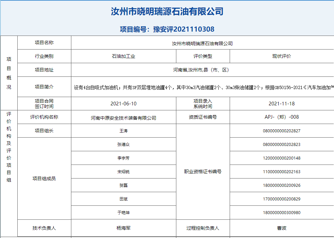This screenshot has width=334, height=238.
Task: Click the 项目录入系统时间 label
Action: (203, 104)
